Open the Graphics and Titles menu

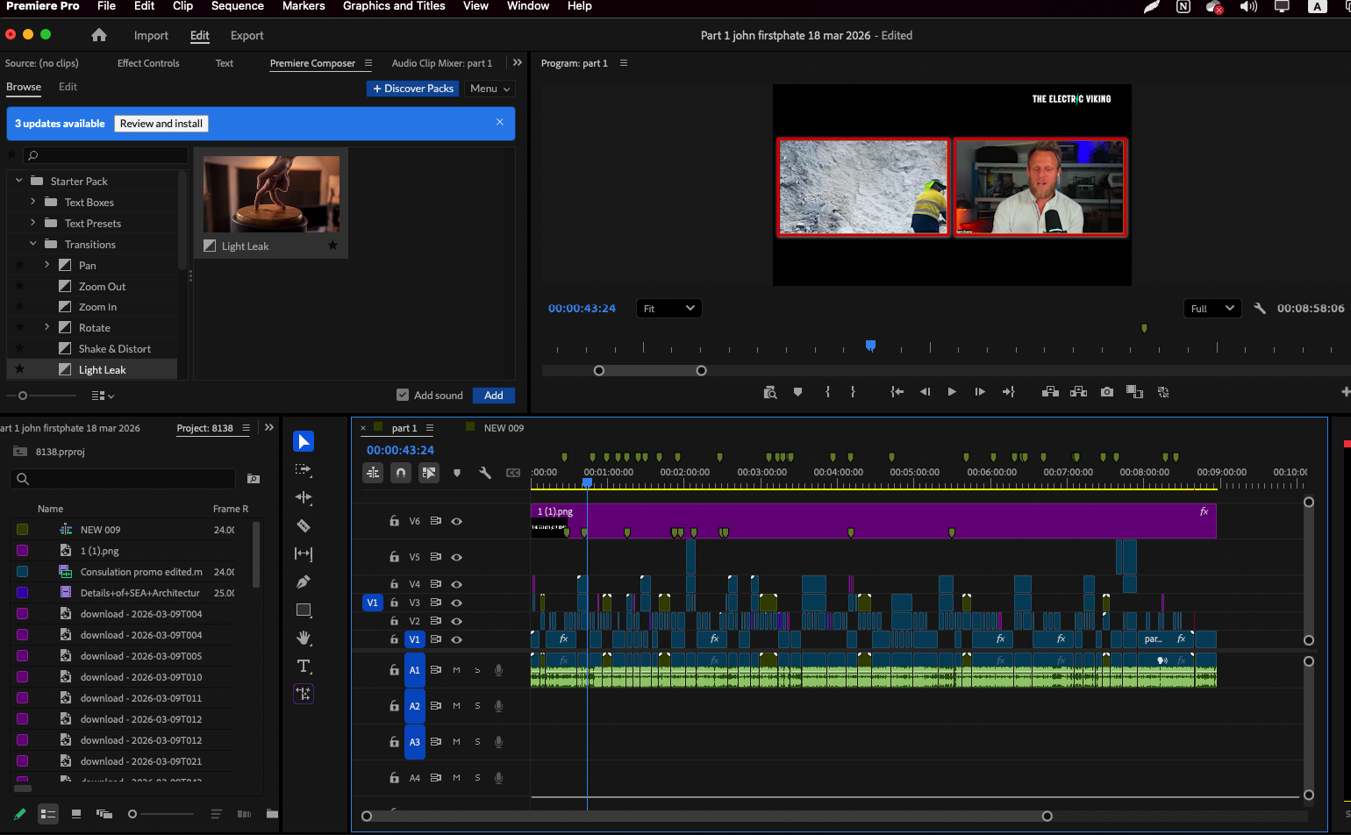coord(394,6)
